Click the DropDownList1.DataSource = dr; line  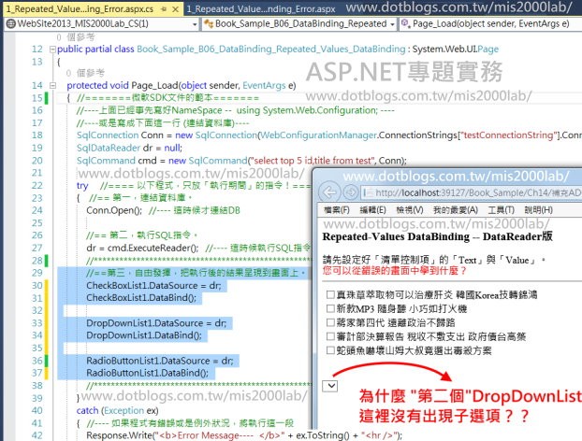point(156,323)
